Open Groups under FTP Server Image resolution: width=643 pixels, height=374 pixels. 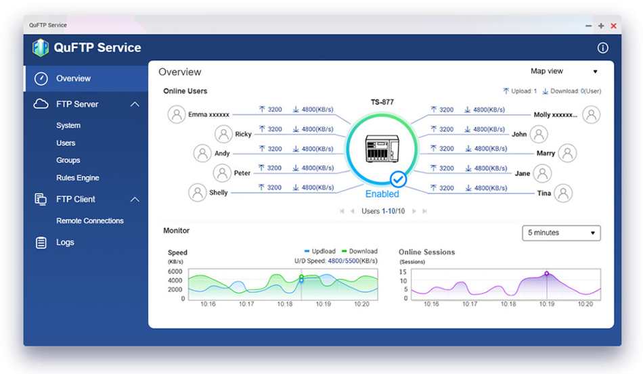68,160
